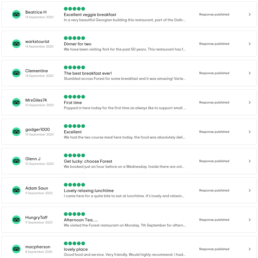
Task: Click the Tripadvisor icon for Adam Saun
Action: 16,190
